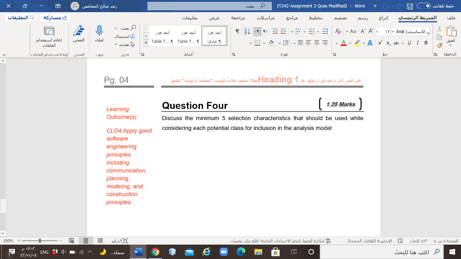Click Line and Paragraph Spacing icon
Image resolution: width=461 pixels, height=259 pixels.
286,43
